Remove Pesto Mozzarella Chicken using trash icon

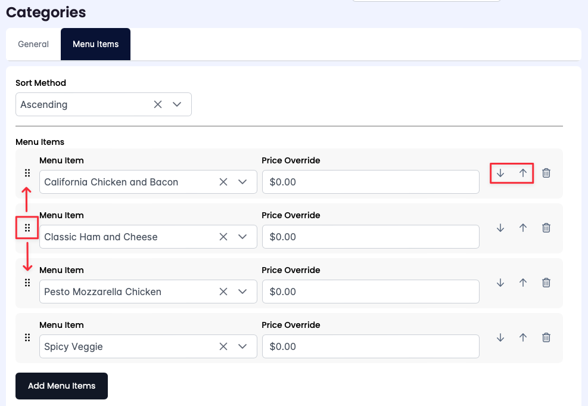[546, 282]
